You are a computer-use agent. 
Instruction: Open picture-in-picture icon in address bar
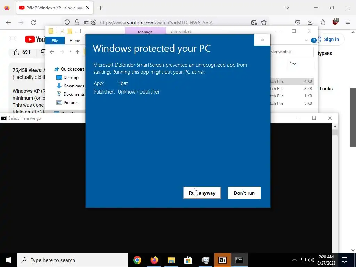[x=254, y=23]
